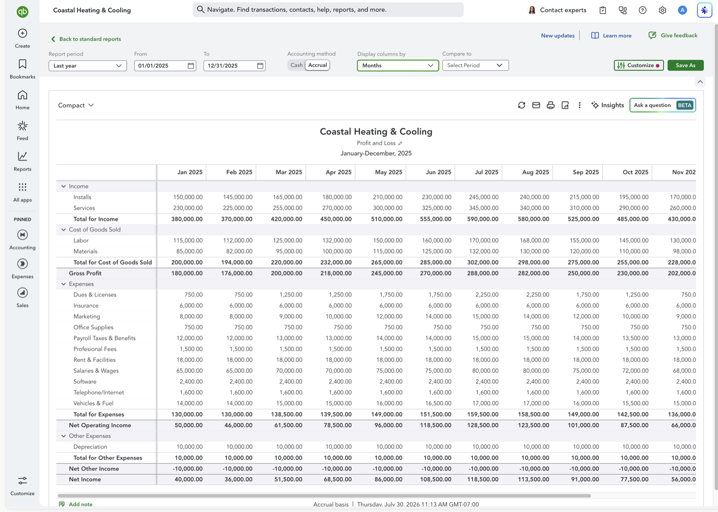This screenshot has width=718, height=512.
Task: Click the horizontal scrollbar below the report
Action: point(324,496)
